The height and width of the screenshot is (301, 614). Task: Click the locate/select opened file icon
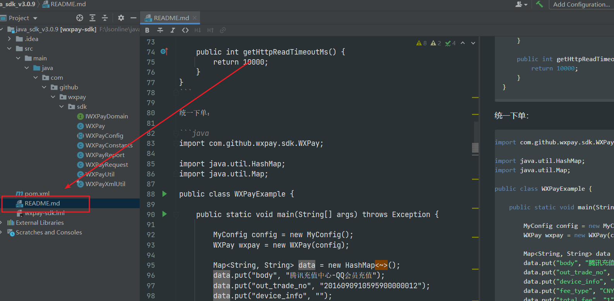point(80,18)
